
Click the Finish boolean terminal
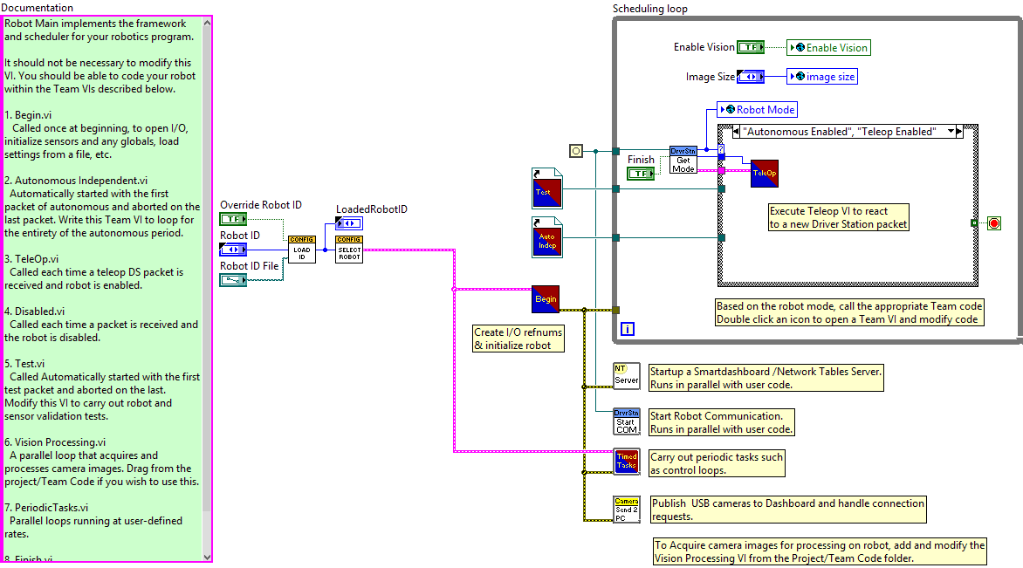[x=641, y=174]
